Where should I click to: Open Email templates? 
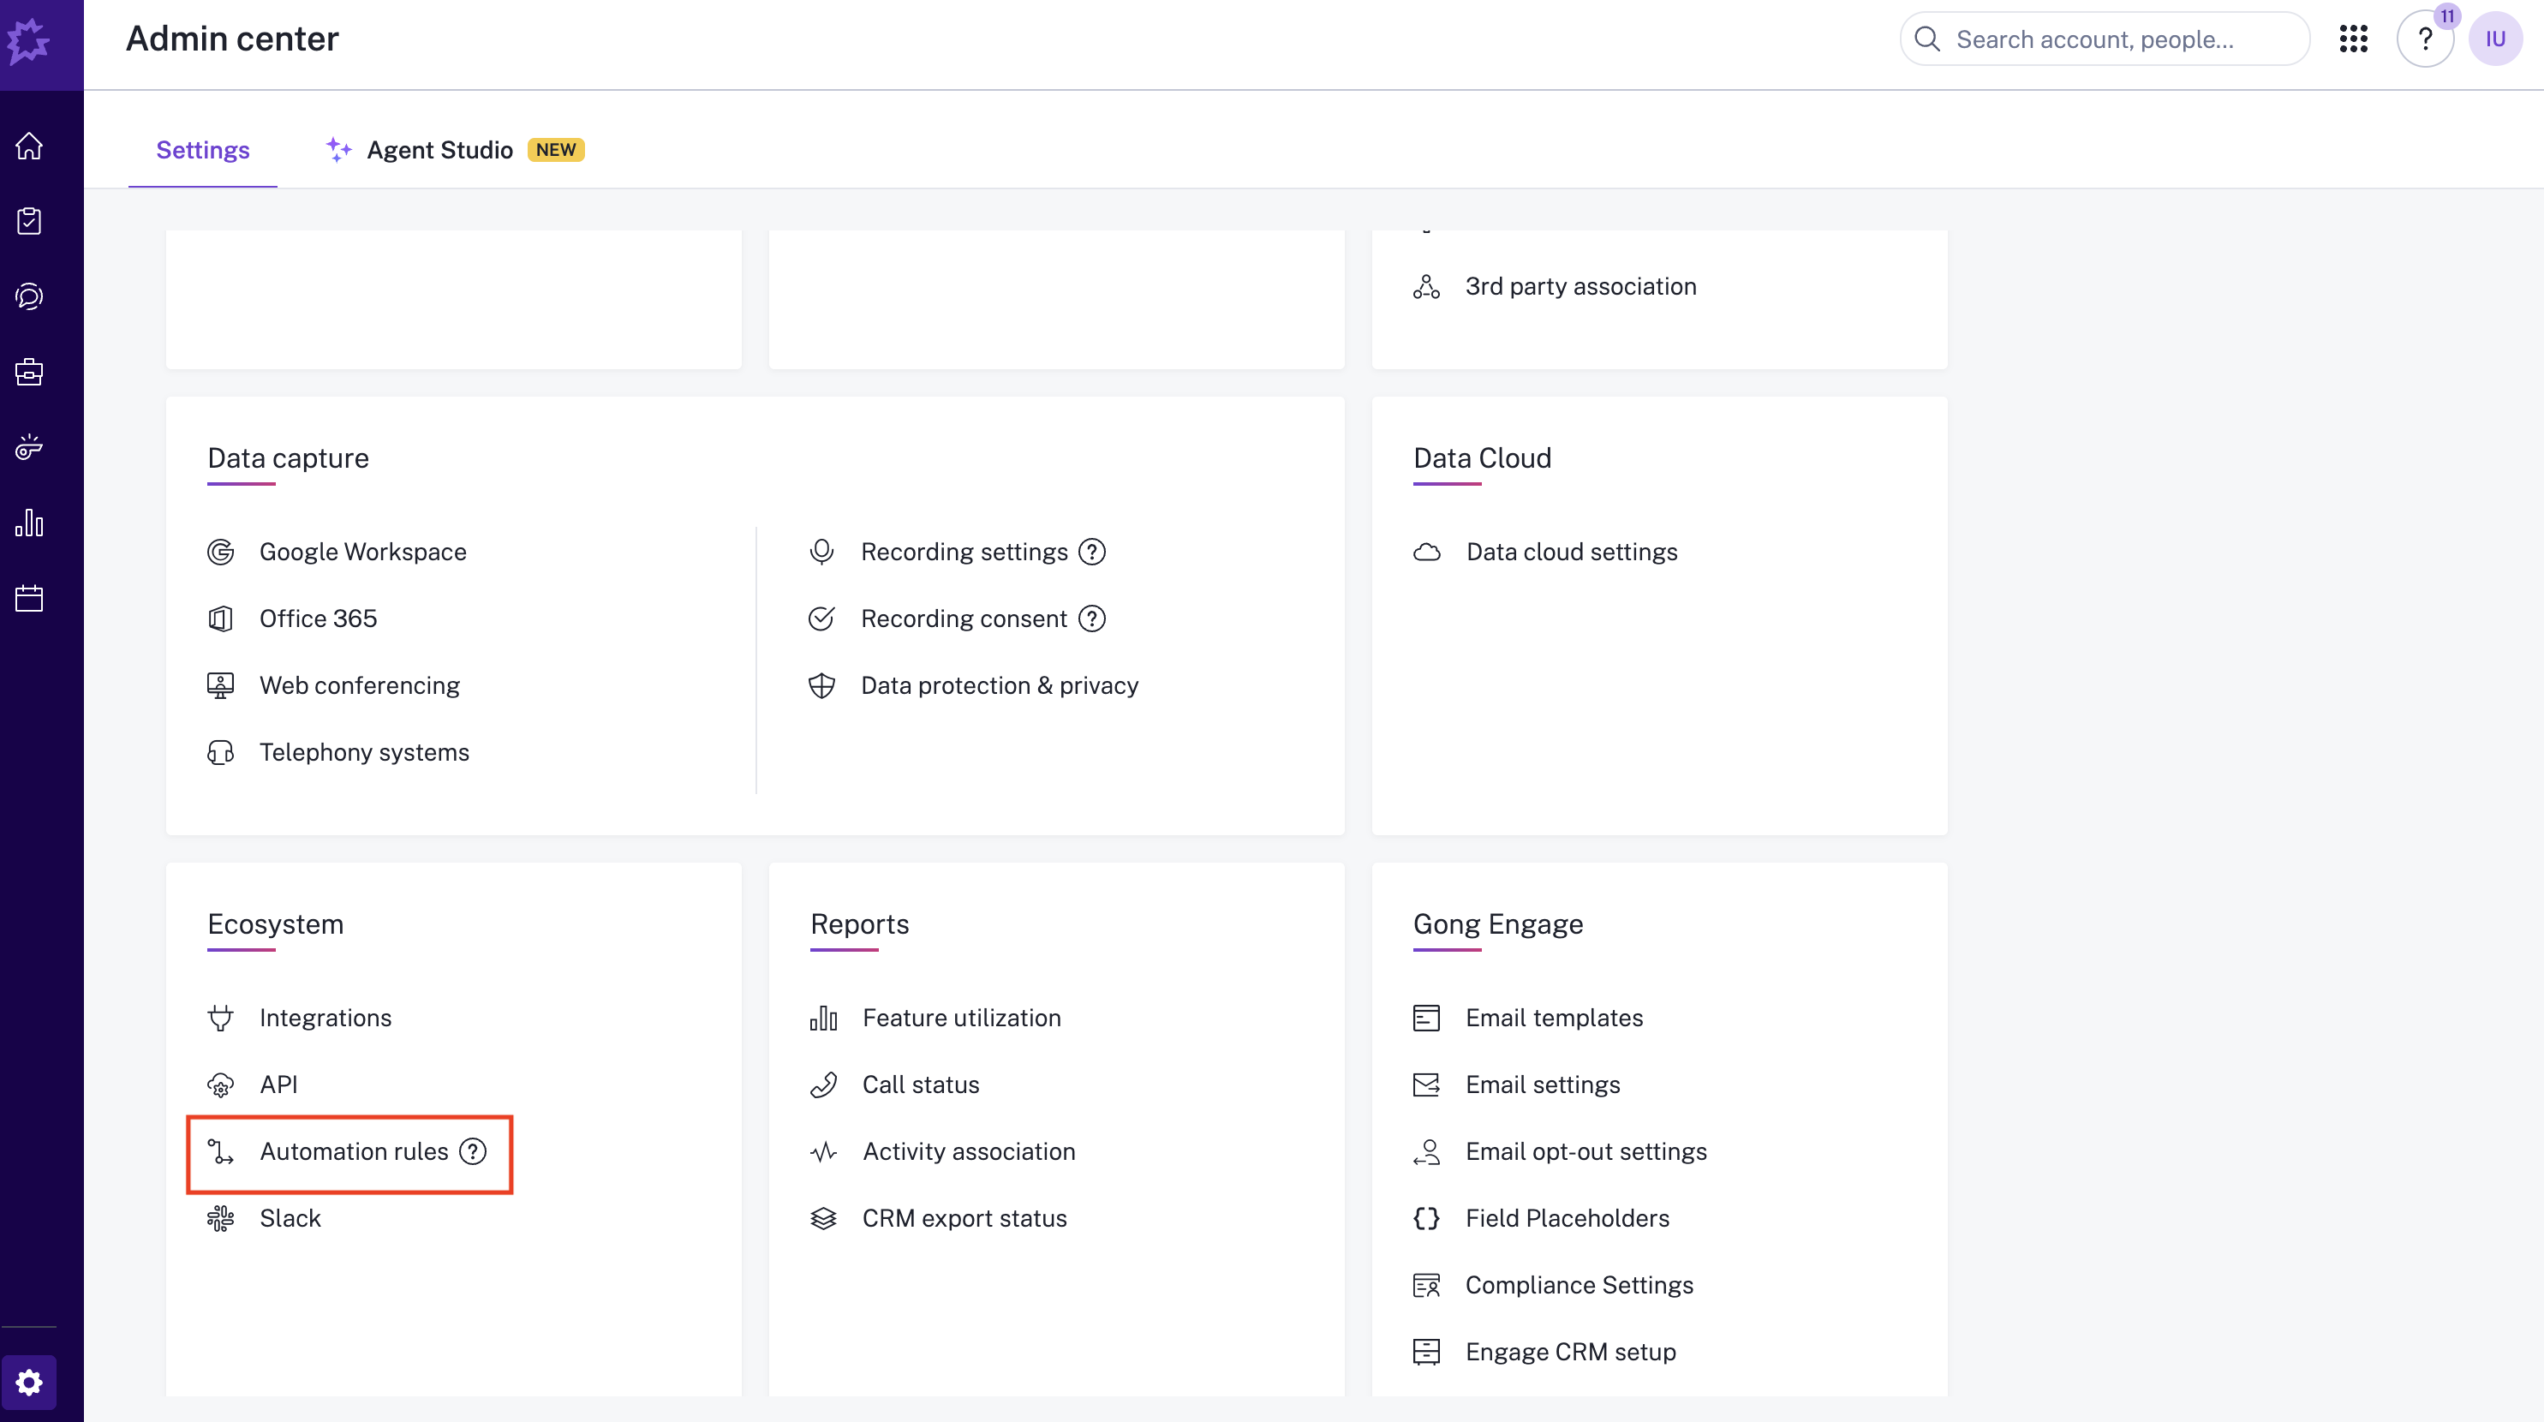[1555, 1019]
